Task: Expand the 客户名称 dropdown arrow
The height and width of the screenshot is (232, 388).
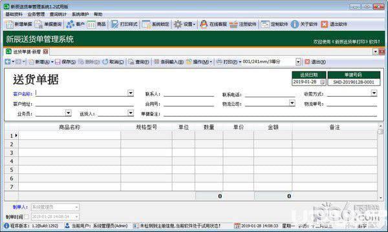Action: pyautogui.click(x=131, y=93)
